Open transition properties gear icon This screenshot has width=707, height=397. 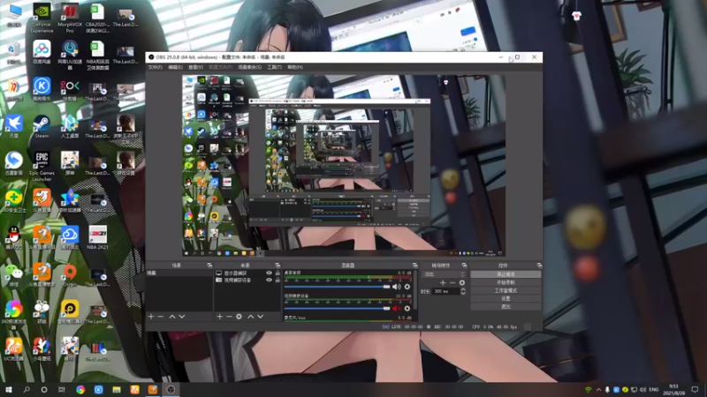click(x=461, y=282)
